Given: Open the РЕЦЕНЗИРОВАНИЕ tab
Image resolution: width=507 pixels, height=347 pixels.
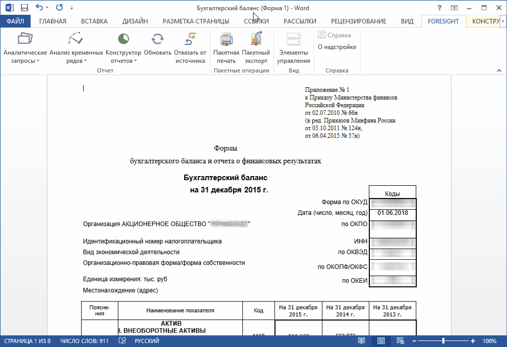Looking at the screenshot, I should pyautogui.click(x=358, y=21).
